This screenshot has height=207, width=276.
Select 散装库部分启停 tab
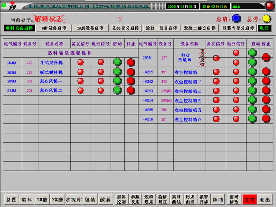(238, 28)
